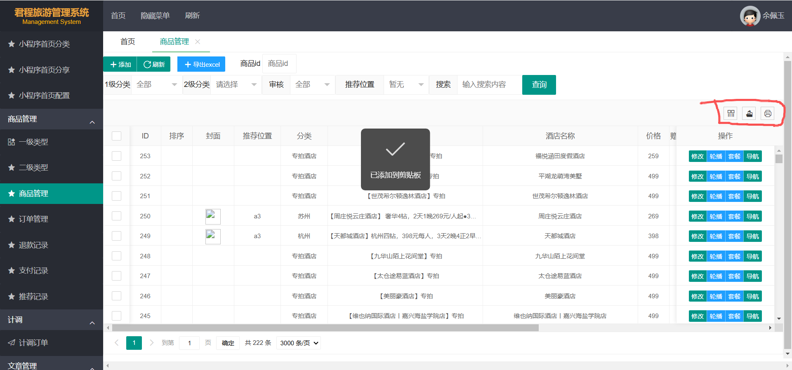The height and width of the screenshot is (370, 792).
Task: Close the 商品管理 tab
Action: [198, 42]
